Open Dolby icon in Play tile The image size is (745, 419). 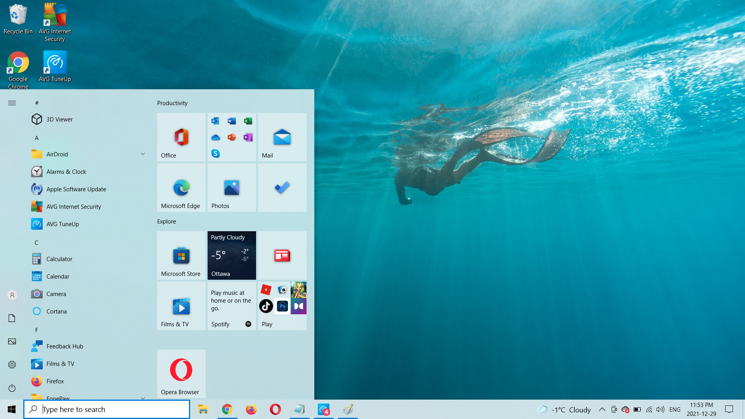click(x=298, y=306)
